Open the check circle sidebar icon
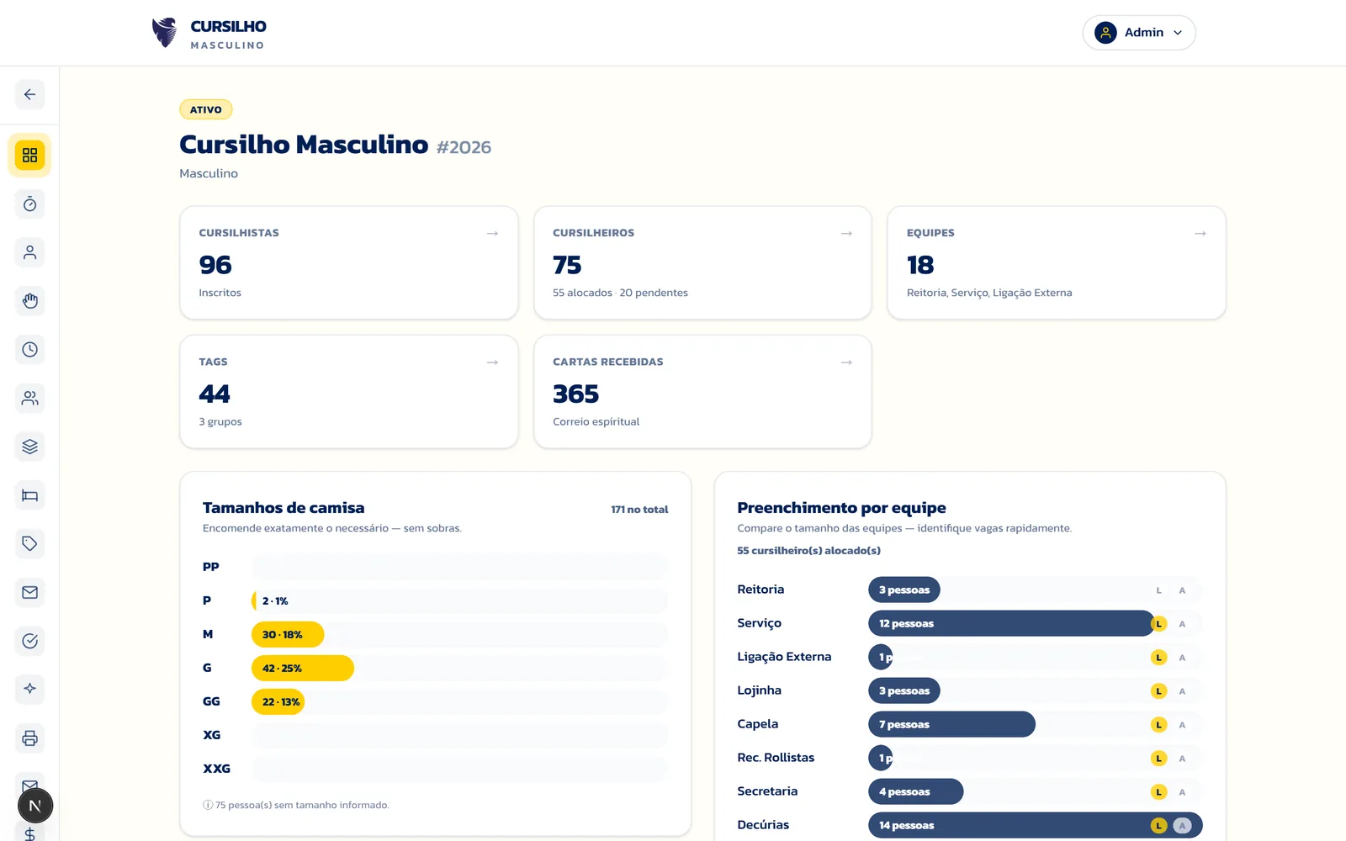Screen dimensions: 1346x841 [x=29, y=641]
